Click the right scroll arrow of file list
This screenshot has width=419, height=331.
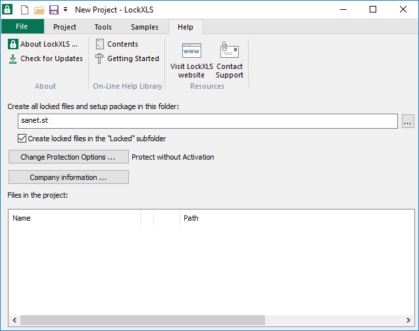[408, 320]
